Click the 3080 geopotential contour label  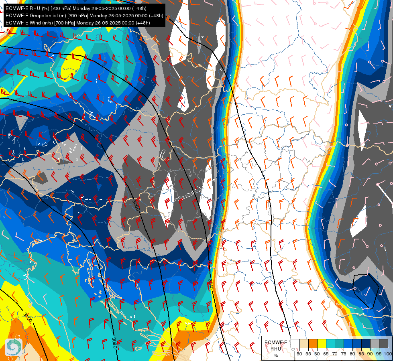click(114, 343)
